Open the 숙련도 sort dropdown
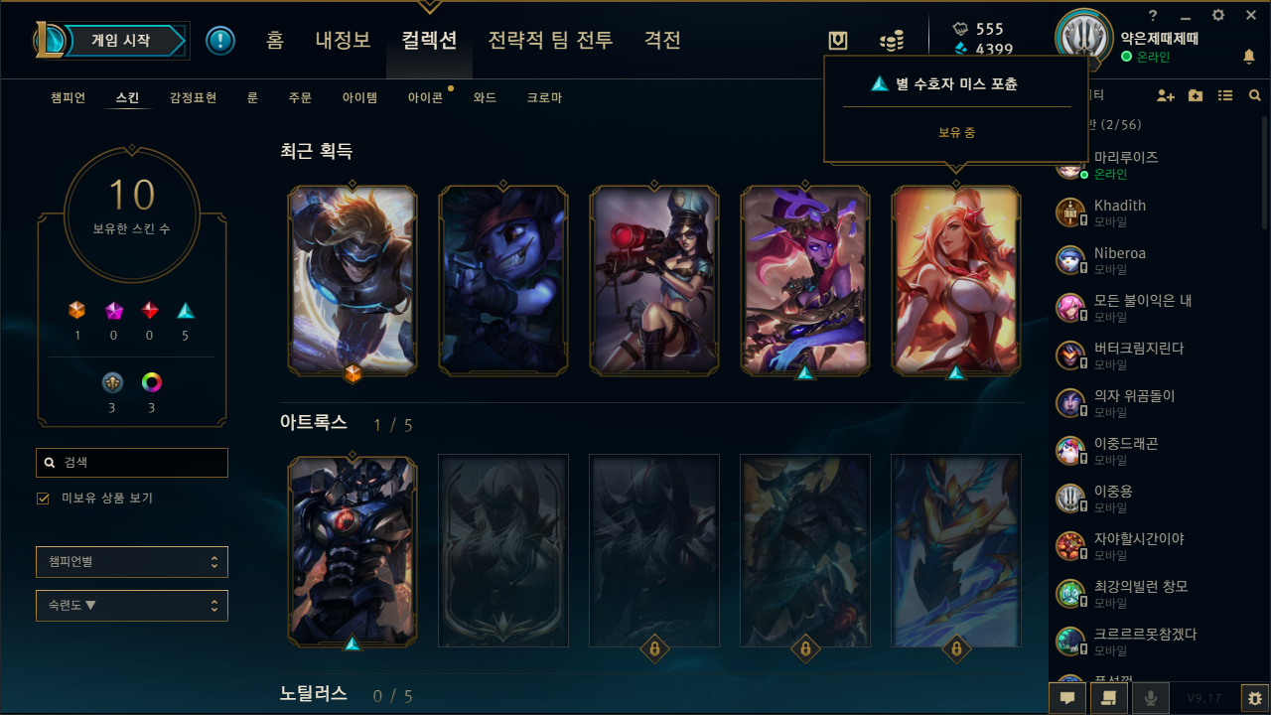Viewport: 1271px width, 715px height. (132, 606)
